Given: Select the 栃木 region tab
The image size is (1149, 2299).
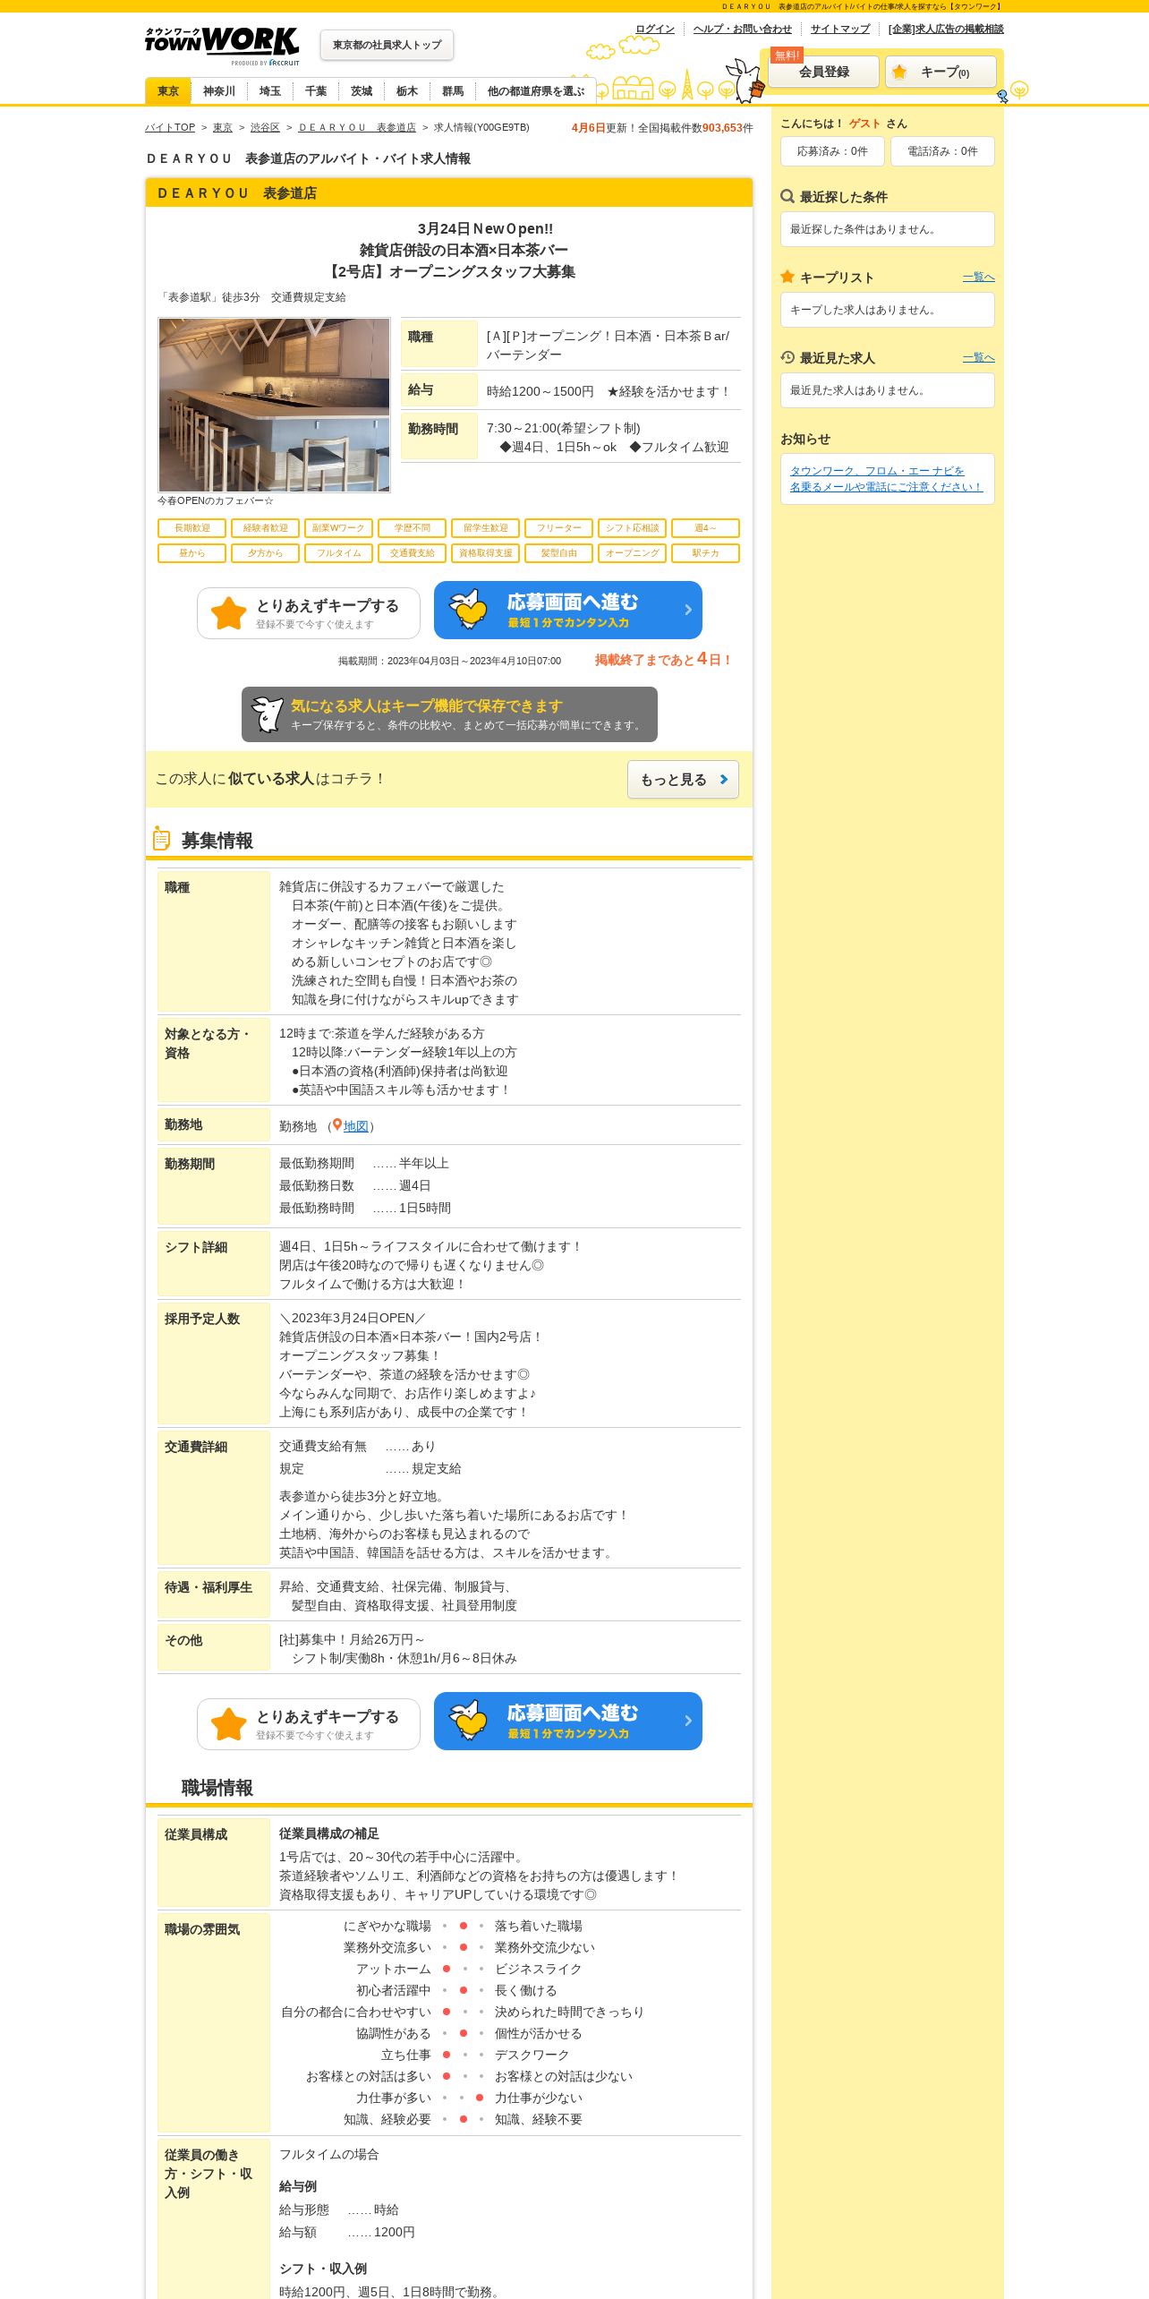Looking at the screenshot, I should [x=407, y=91].
